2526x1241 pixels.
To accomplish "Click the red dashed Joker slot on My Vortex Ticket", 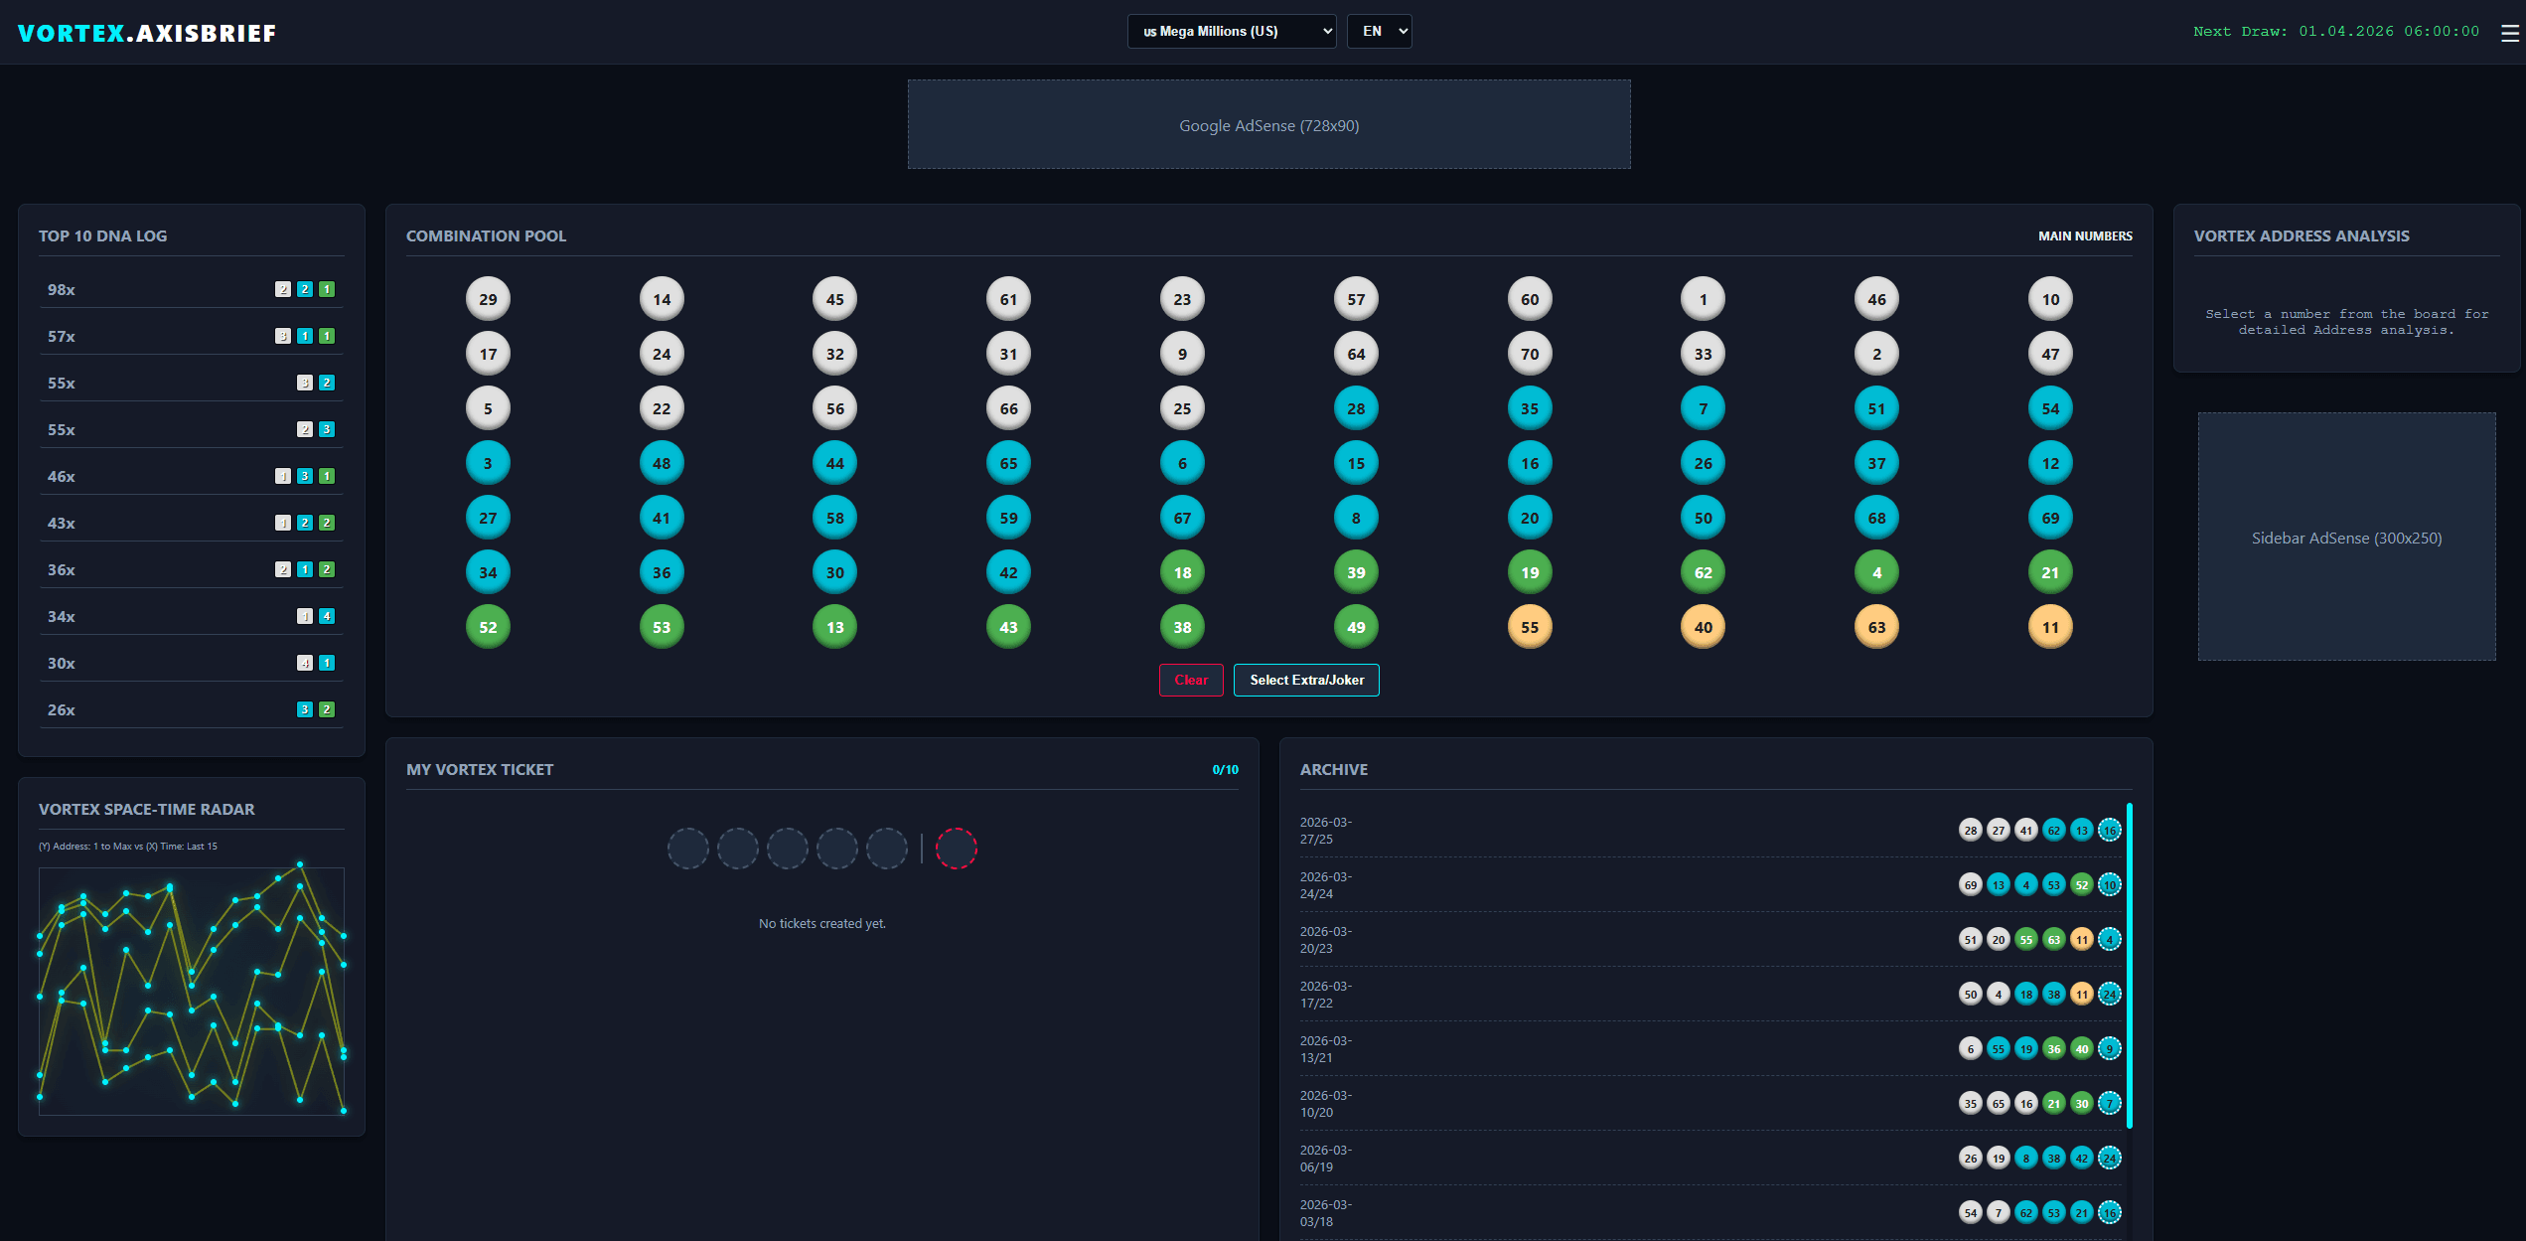I will pyautogui.click(x=957, y=848).
